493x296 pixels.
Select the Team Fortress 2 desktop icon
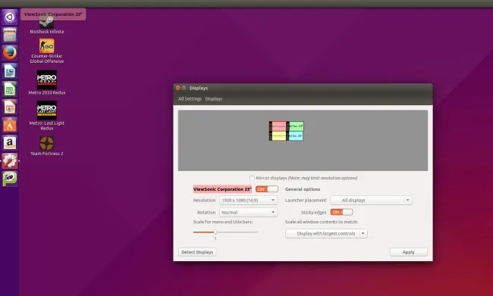pos(47,145)
